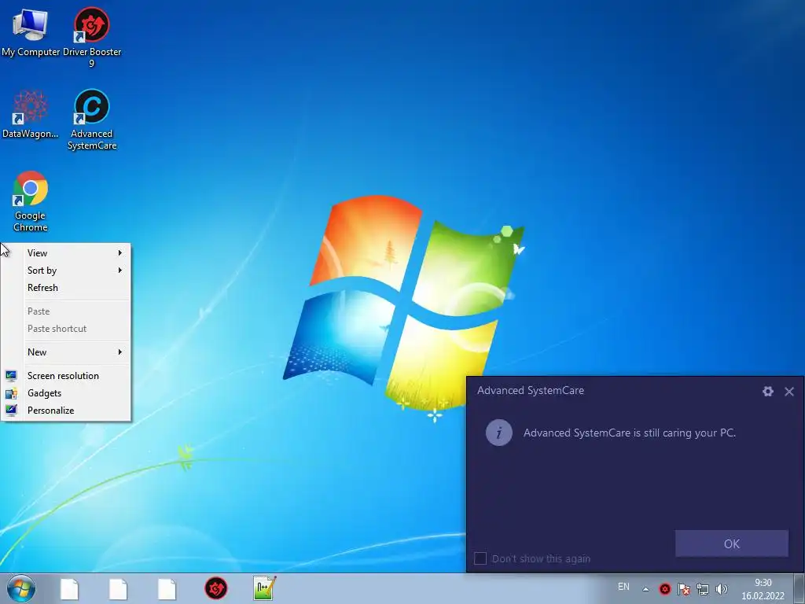Image resolution: width=805 pixels, height=604 pixels.
Task: Choose Refresh in the context menu
Action: (66, 288)
